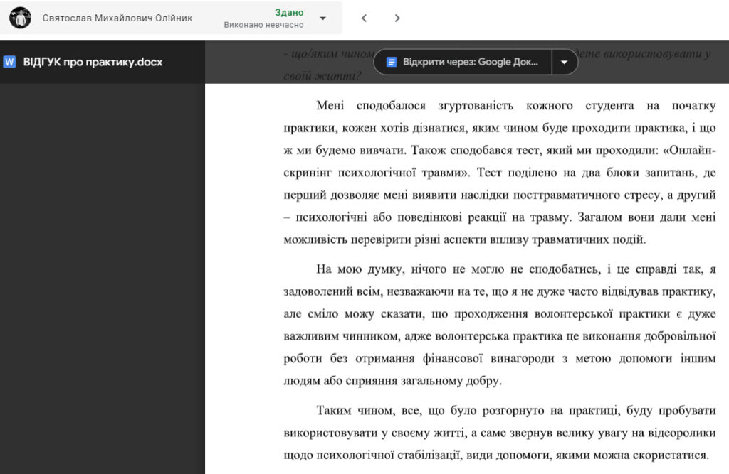729x474 pixels.
Task: Click the paragraph starting with Таким чином
Action: tap(498, 432)
